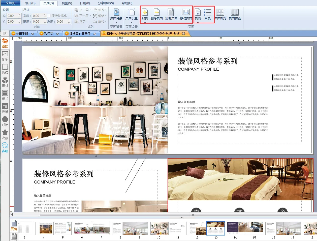Select the page 4-5 spread thumbnail
The width and height of the screenshot is (317, 241).
[x=53, y=228]
